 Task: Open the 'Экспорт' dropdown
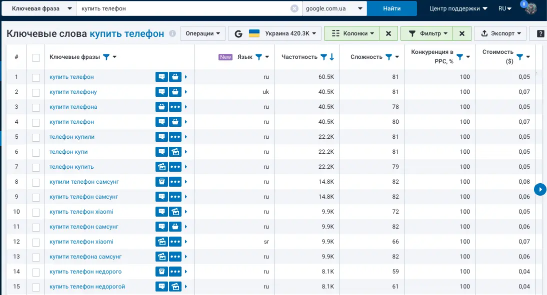pos(500,33)
